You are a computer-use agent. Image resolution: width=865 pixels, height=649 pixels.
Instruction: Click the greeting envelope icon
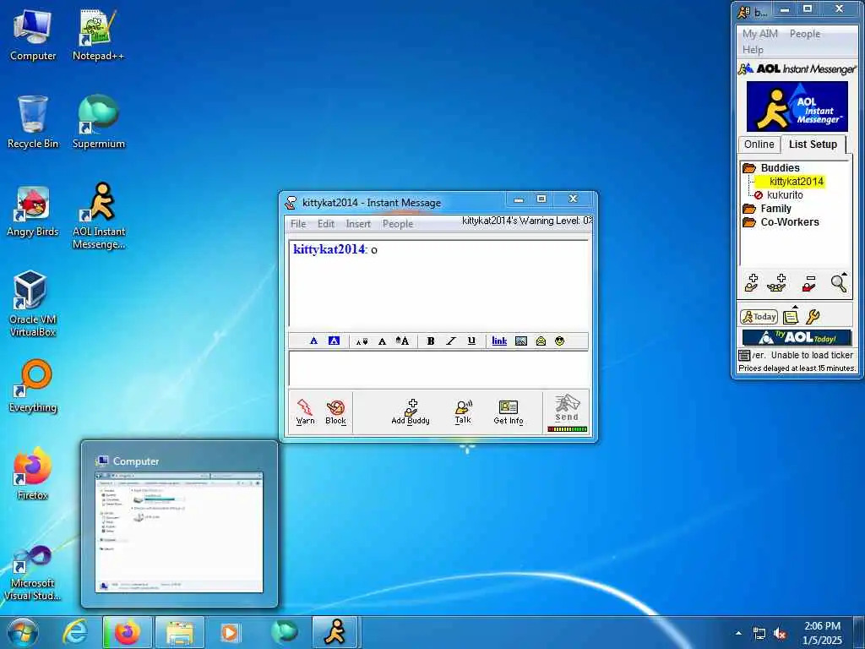click(541, 341)
